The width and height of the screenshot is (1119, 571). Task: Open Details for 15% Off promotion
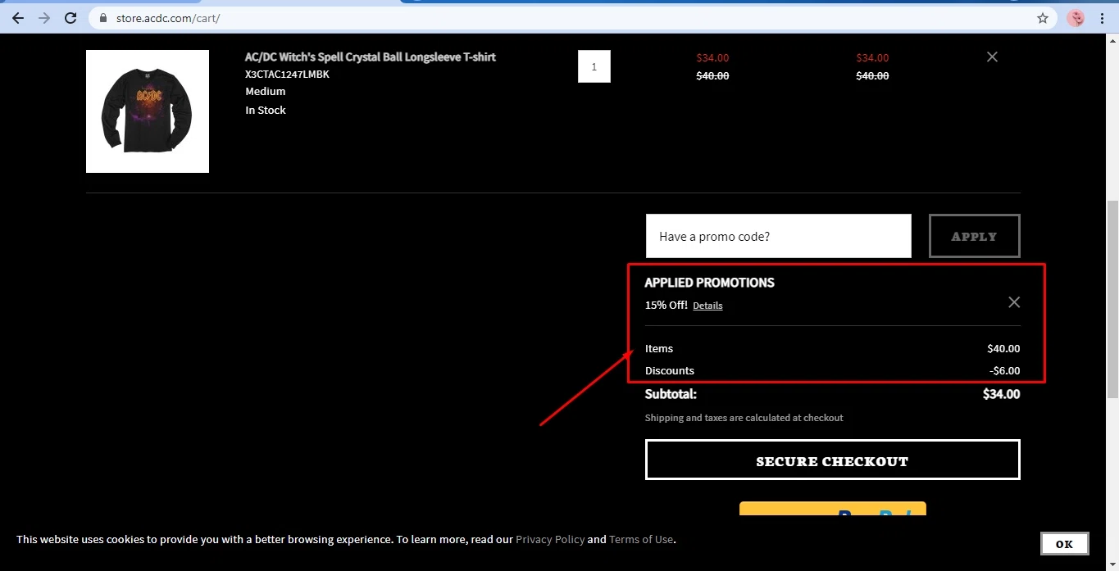coord(707,306)
